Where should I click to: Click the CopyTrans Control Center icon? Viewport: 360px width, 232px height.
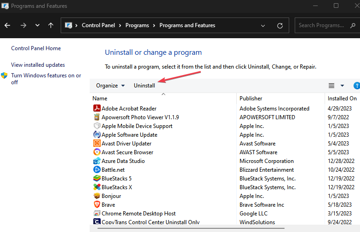point(97,221)
